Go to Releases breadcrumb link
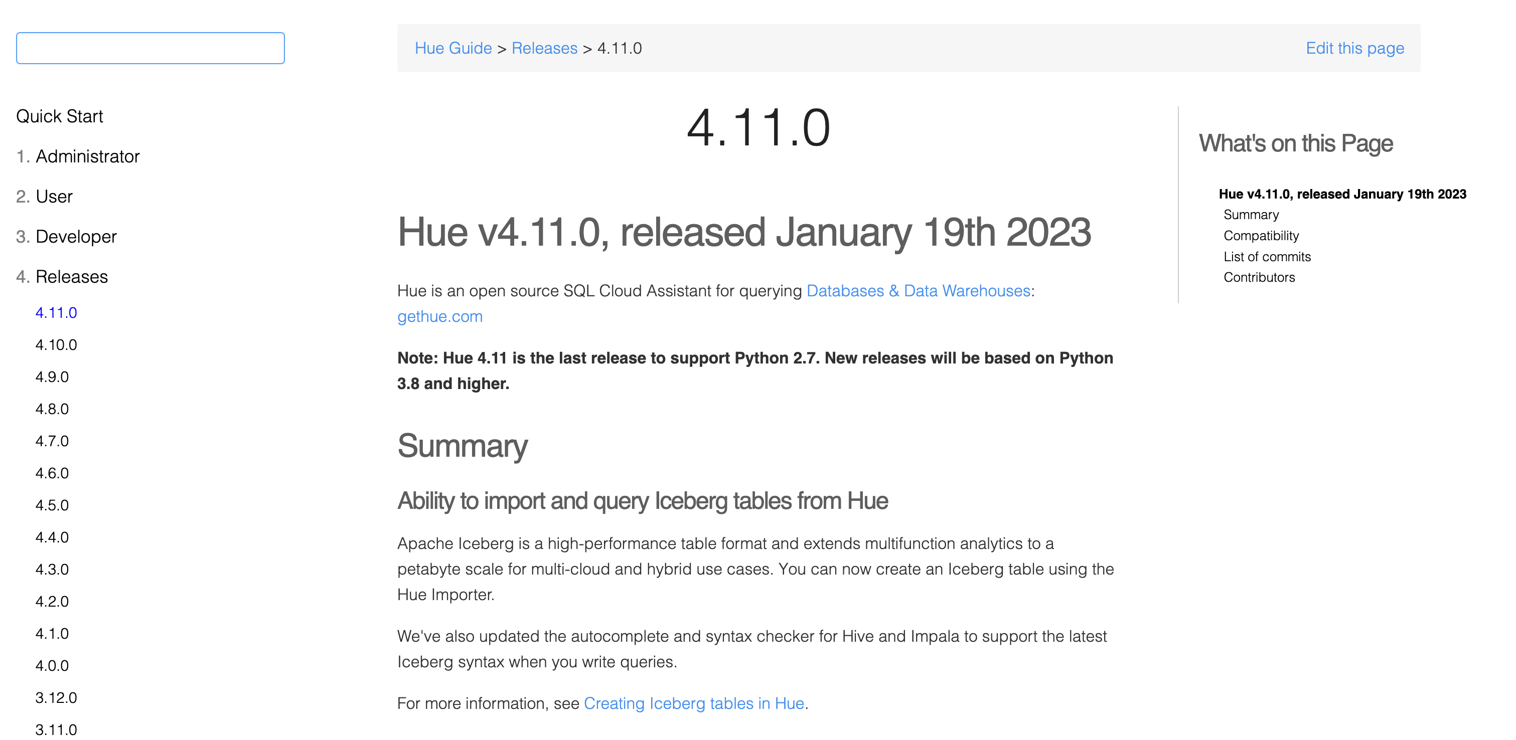 point(544,48)
